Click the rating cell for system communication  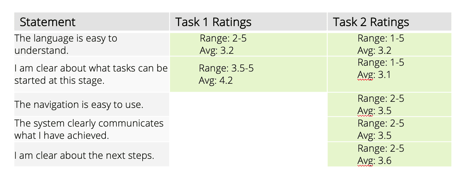coord(389,129)
